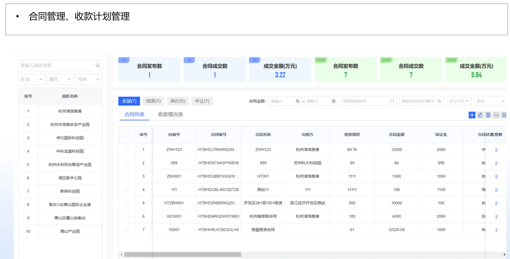510x259 pixels.
Task: Click the 合同金额 column header
Action: [396, 135]
